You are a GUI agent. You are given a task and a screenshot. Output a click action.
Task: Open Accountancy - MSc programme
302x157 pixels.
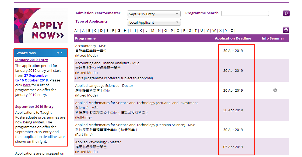click(x=90, y=46)
